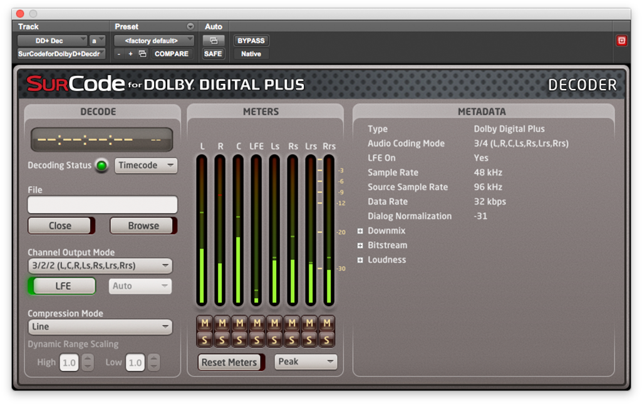Solo the C channel
Screen dimensions: 642x404
(x=239, y=339)
